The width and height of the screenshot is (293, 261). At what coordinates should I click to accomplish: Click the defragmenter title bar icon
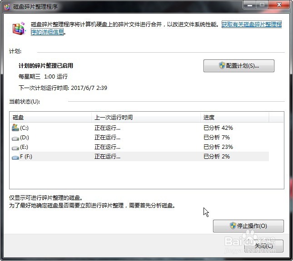(x=7, y=7)
